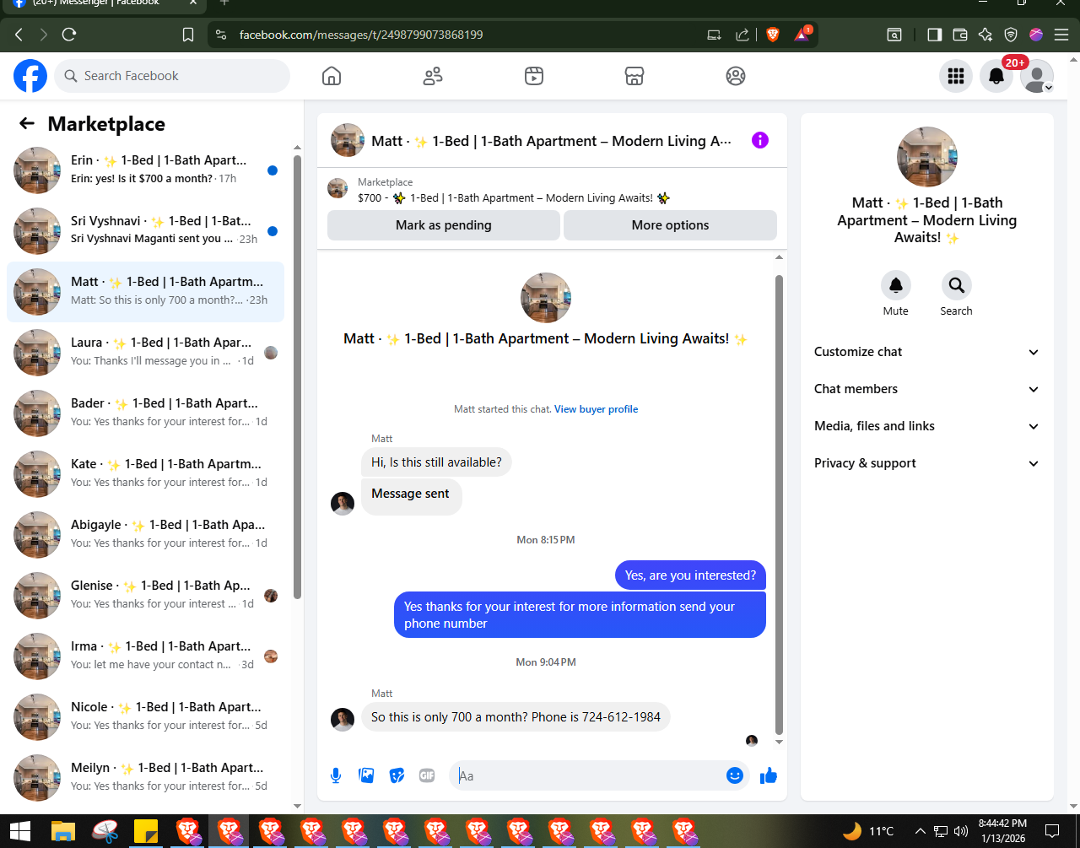Open the Windows Start button

tap(20, 831)
